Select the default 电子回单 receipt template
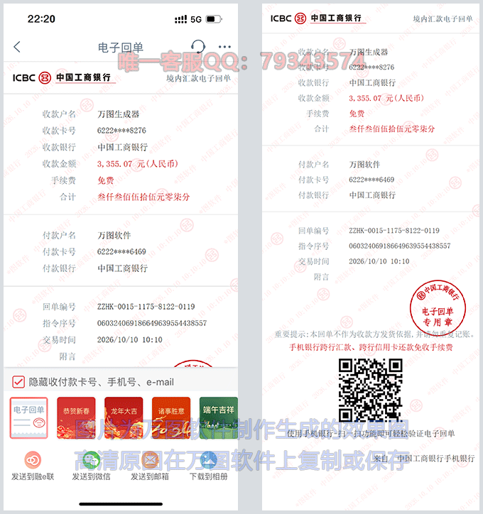The width and height of the screenshot is (483, 514). click(29, 417)
